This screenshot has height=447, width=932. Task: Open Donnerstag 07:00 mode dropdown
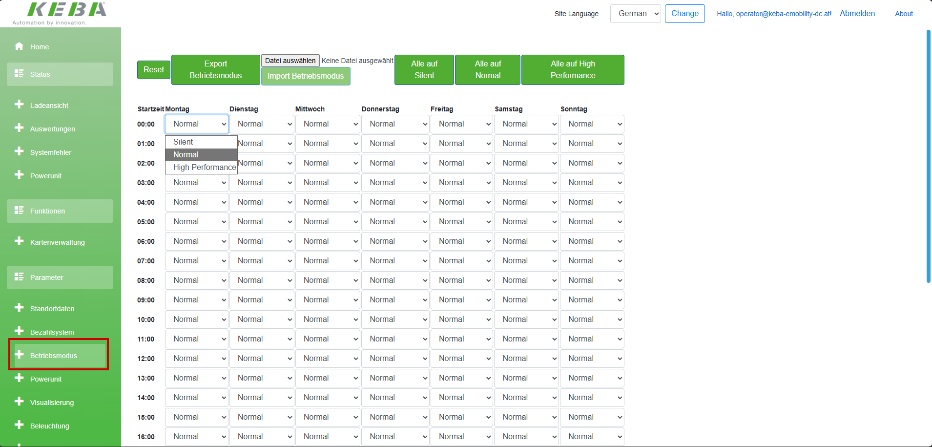[395, 261]
